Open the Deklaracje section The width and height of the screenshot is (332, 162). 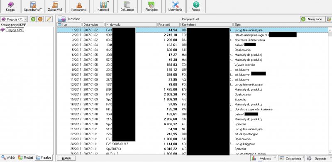(x=127, y=7)
